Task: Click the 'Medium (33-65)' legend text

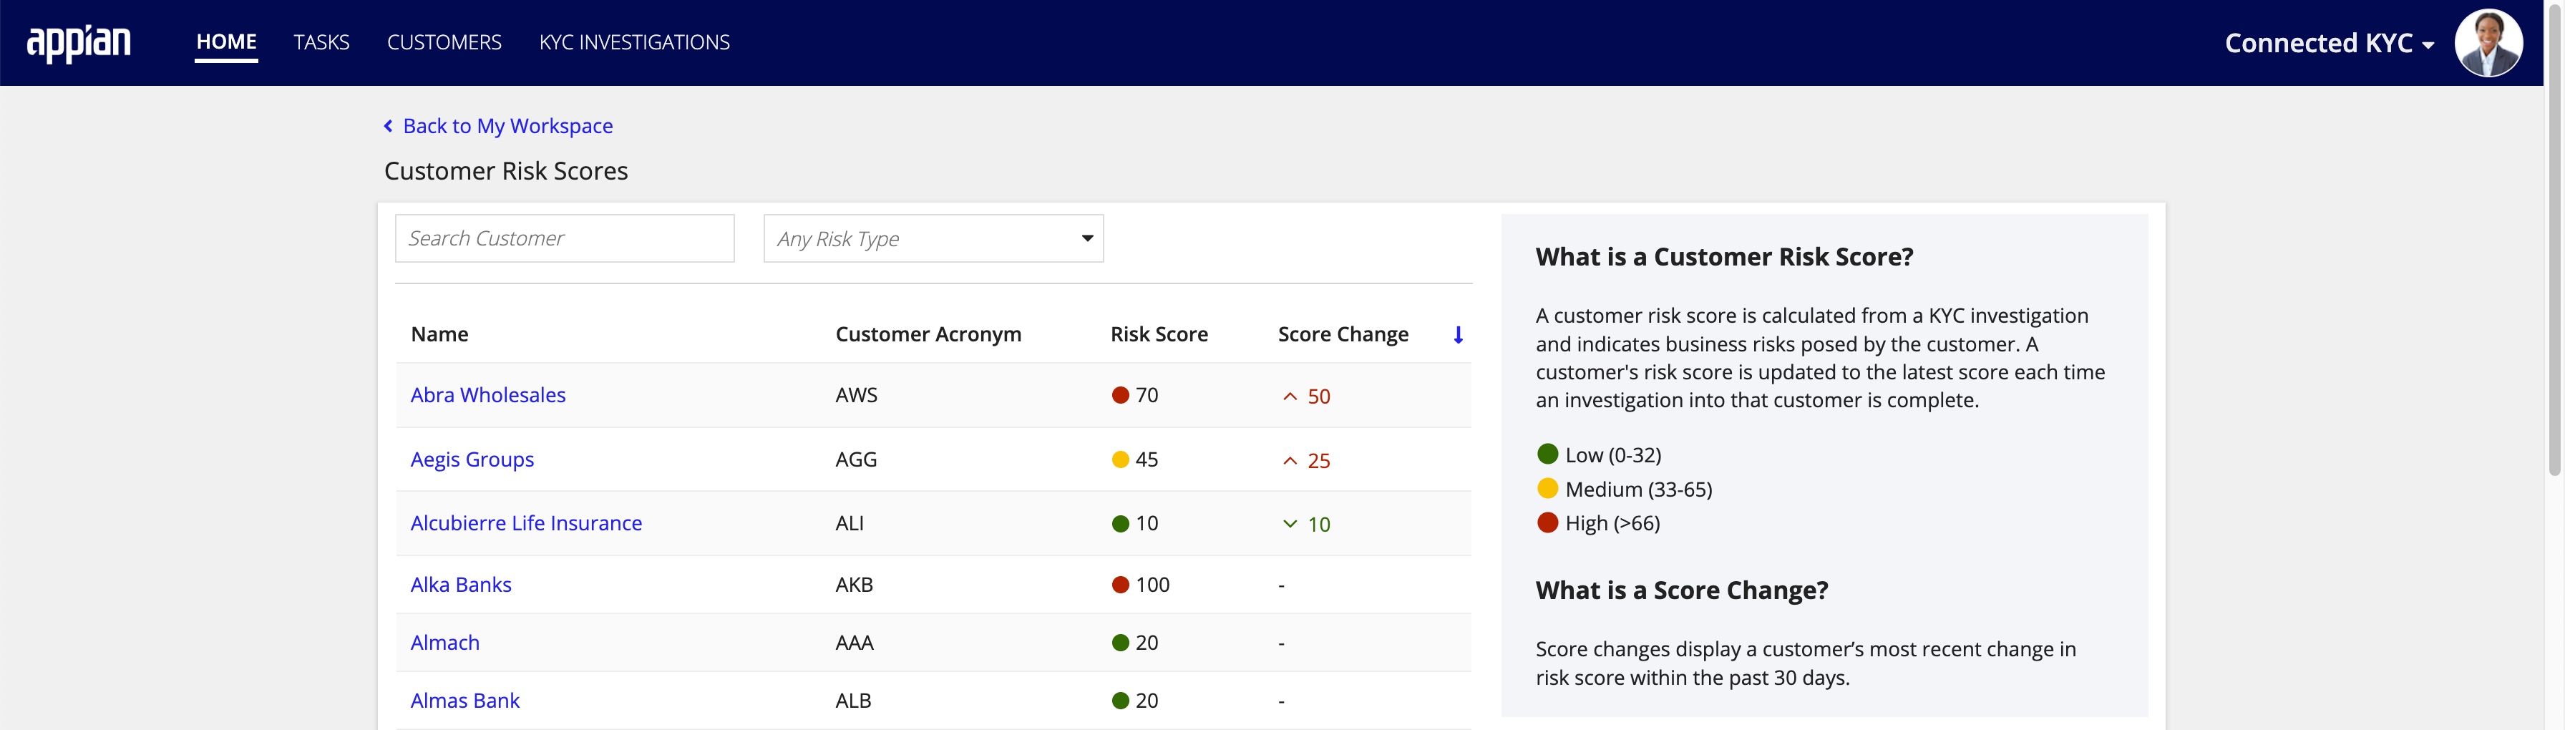Action: [x=1639, y=489]
